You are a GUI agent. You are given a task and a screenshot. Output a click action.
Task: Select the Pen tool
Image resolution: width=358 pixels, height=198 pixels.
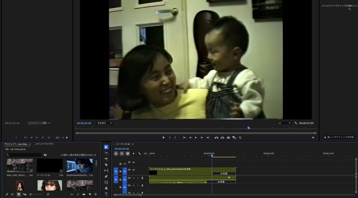click(x=106, y=177)
